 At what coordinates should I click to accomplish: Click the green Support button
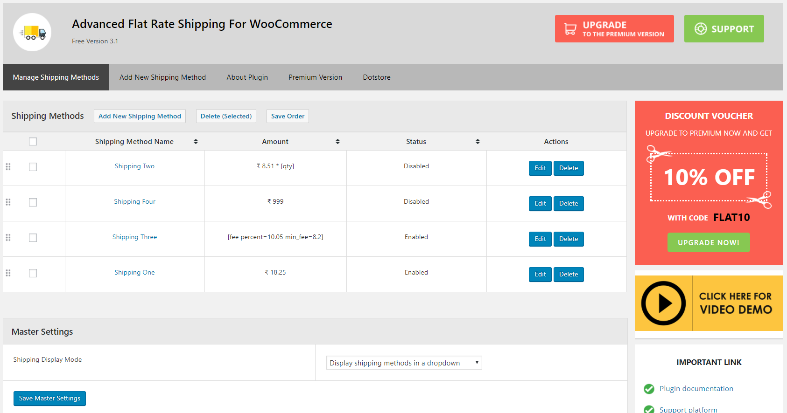coord(724,29)
